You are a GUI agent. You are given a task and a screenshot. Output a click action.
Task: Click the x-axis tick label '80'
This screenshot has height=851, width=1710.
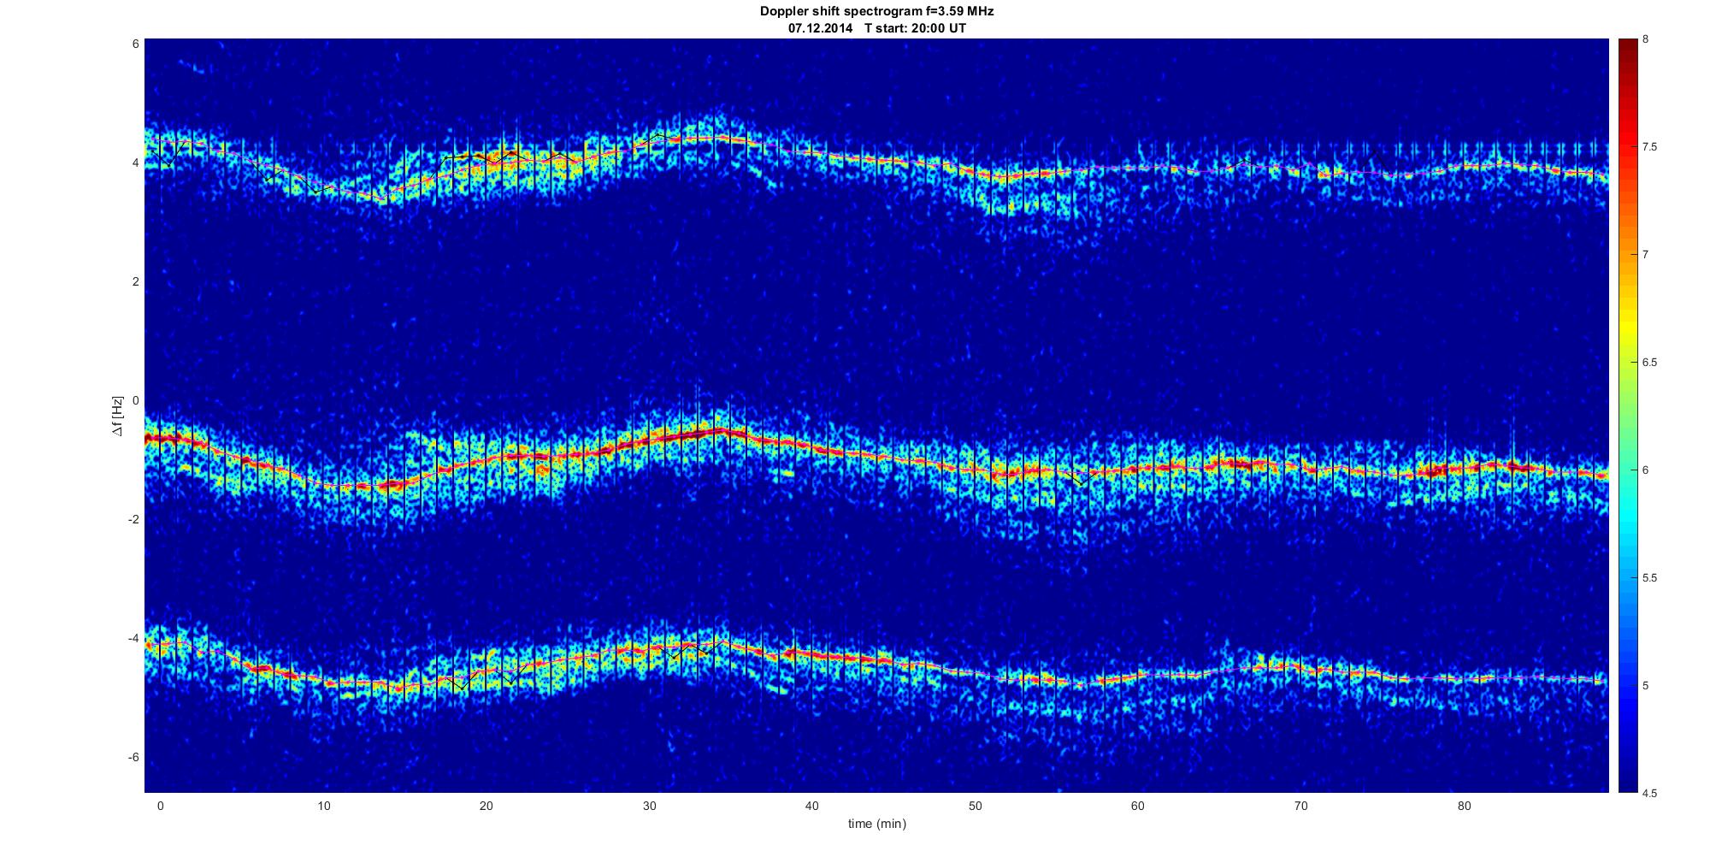(1464, 806)
